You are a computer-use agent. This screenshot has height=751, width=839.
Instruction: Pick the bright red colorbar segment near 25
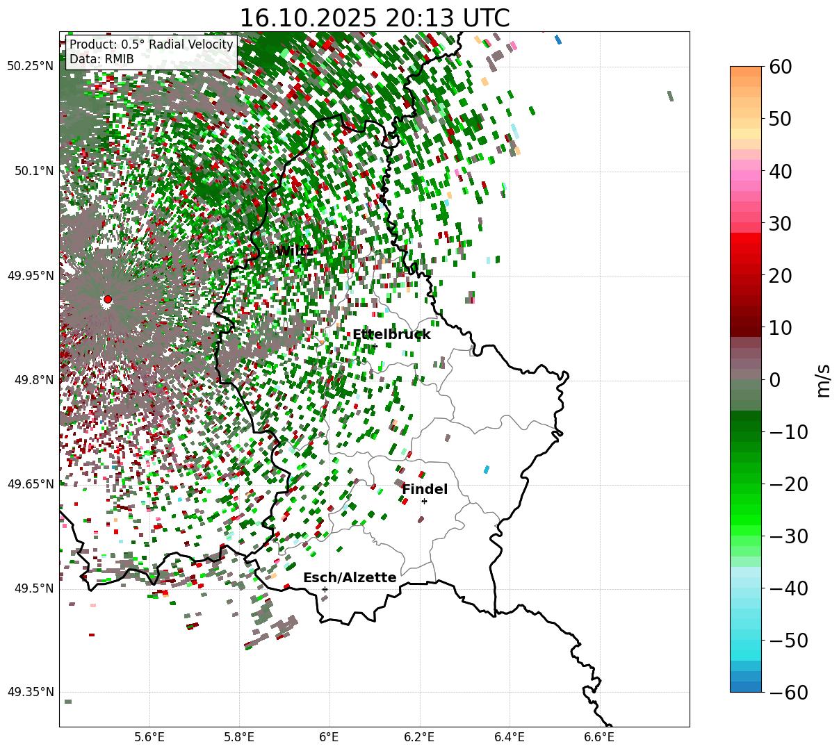tap(746, 249)
